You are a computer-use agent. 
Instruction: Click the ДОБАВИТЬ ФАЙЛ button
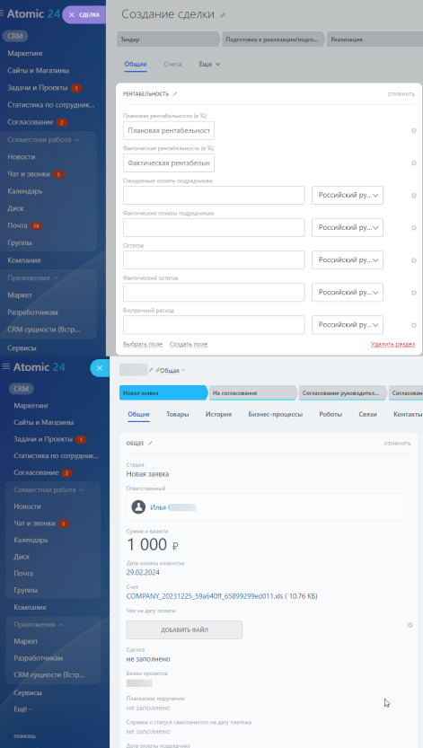coord(184,629)
